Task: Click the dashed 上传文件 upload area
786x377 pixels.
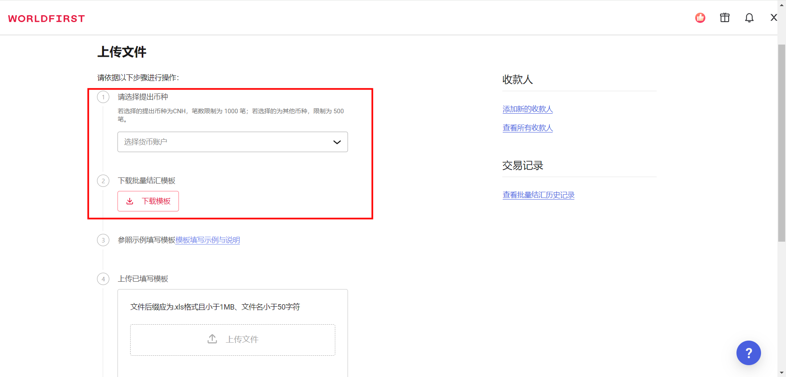Action: point(233,339)
